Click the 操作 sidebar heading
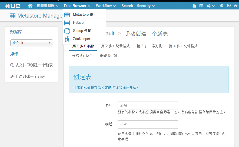The image size is (239, 147). [14, 54]
